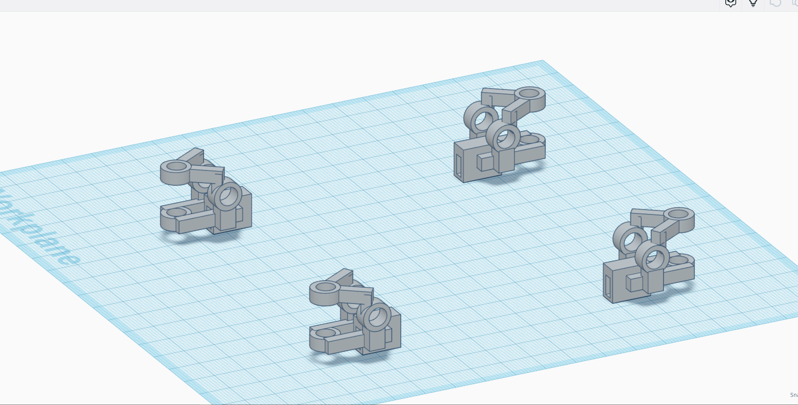Click the rectangular slot on top-right model's box
Image resolution: width=798 pixels, height=405 pixels.
458,166
